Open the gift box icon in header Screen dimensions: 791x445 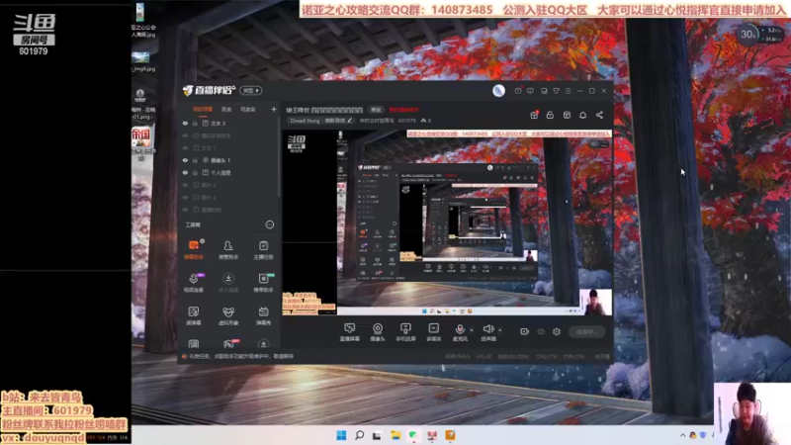click(534, 115)
